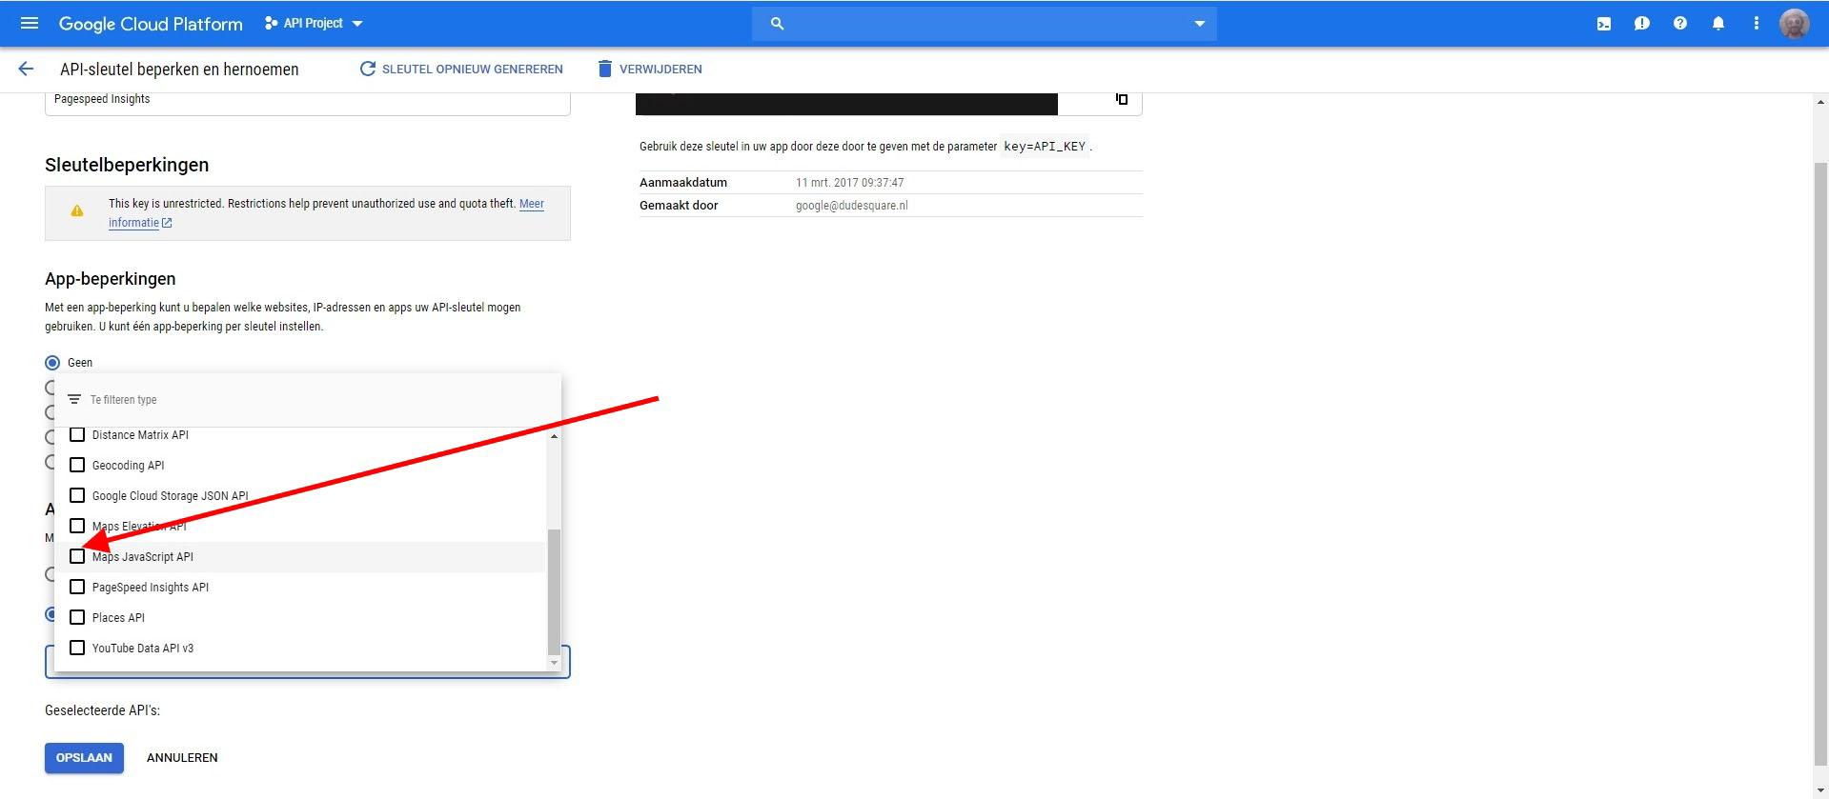Open the API Project selector dropdown

pos(314,23)
